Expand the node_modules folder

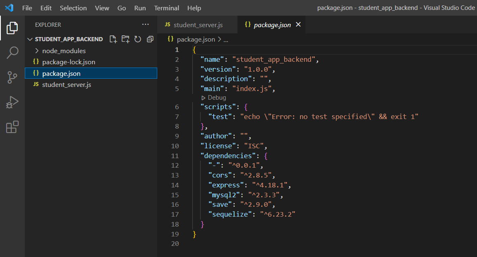click(64, 51)
